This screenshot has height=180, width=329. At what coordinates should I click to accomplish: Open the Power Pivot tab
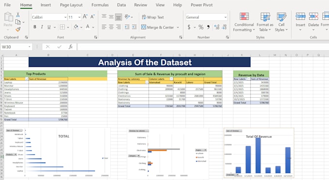202,5
